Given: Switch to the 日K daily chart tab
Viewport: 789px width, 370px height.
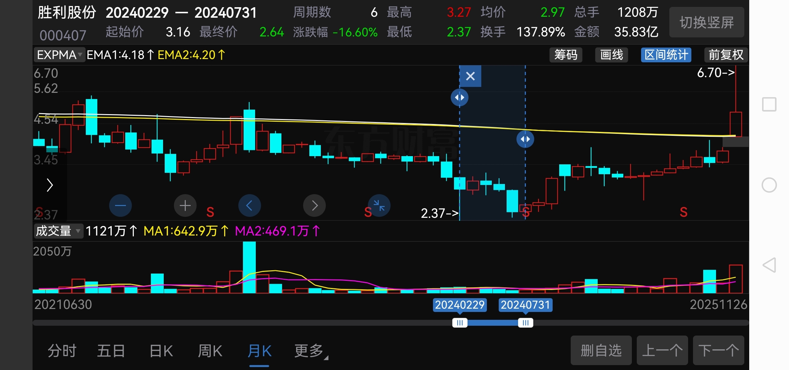Looking at the screenshot, I should 161,351.
